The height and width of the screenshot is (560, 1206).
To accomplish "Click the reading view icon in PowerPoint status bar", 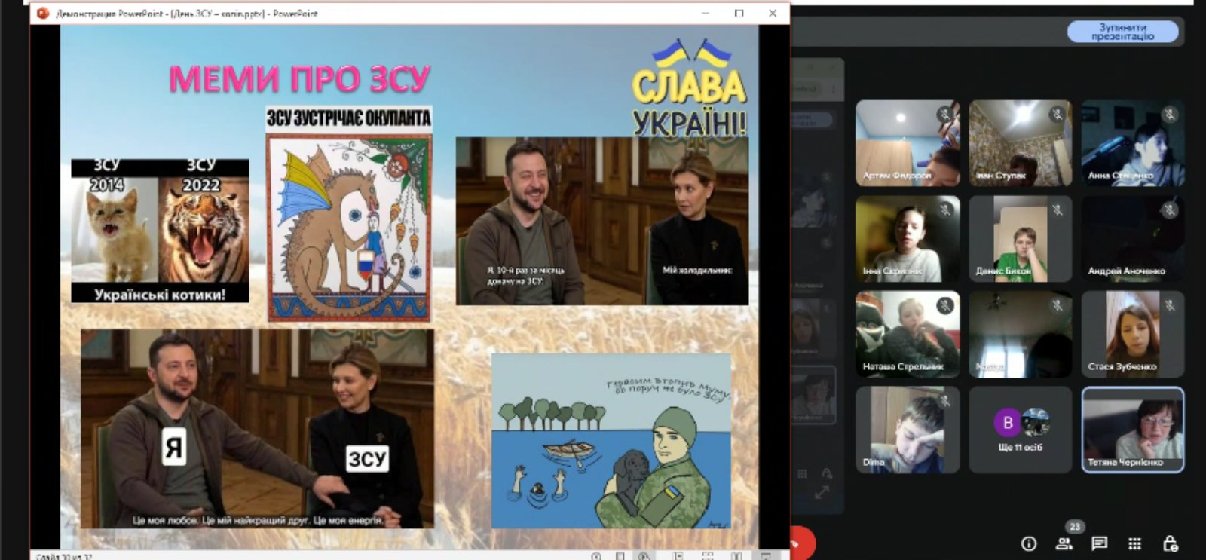I will [736, 556].
